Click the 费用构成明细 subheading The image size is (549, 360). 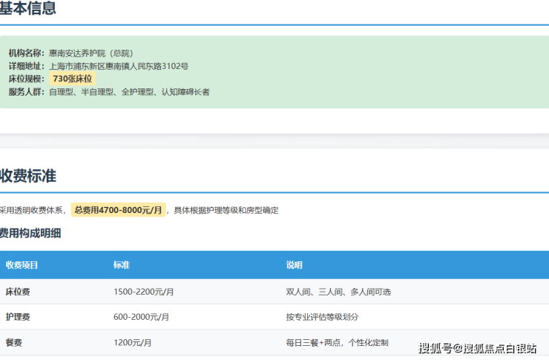click(30, 234)
